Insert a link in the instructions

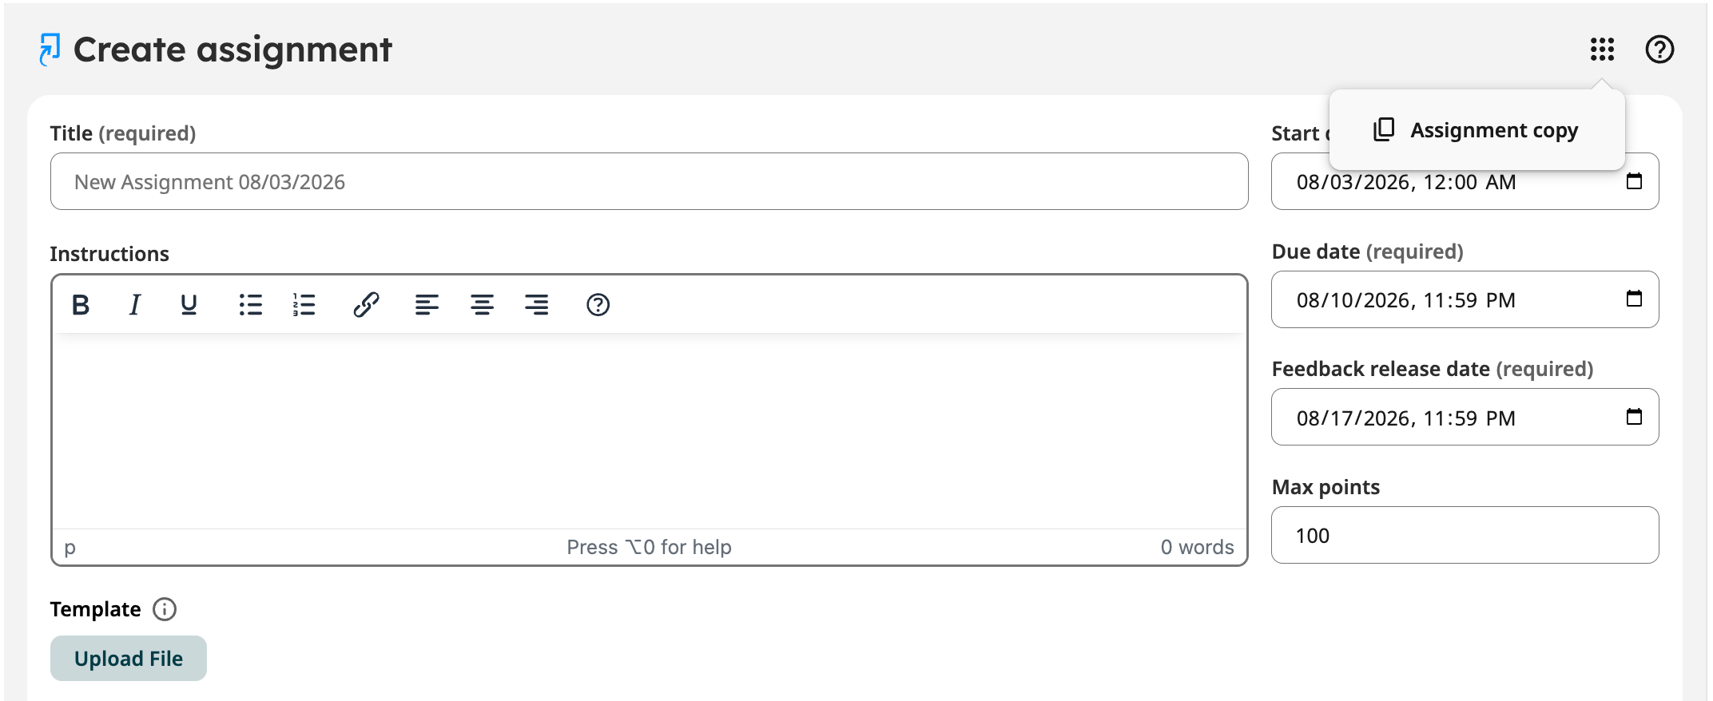[366, 304]
